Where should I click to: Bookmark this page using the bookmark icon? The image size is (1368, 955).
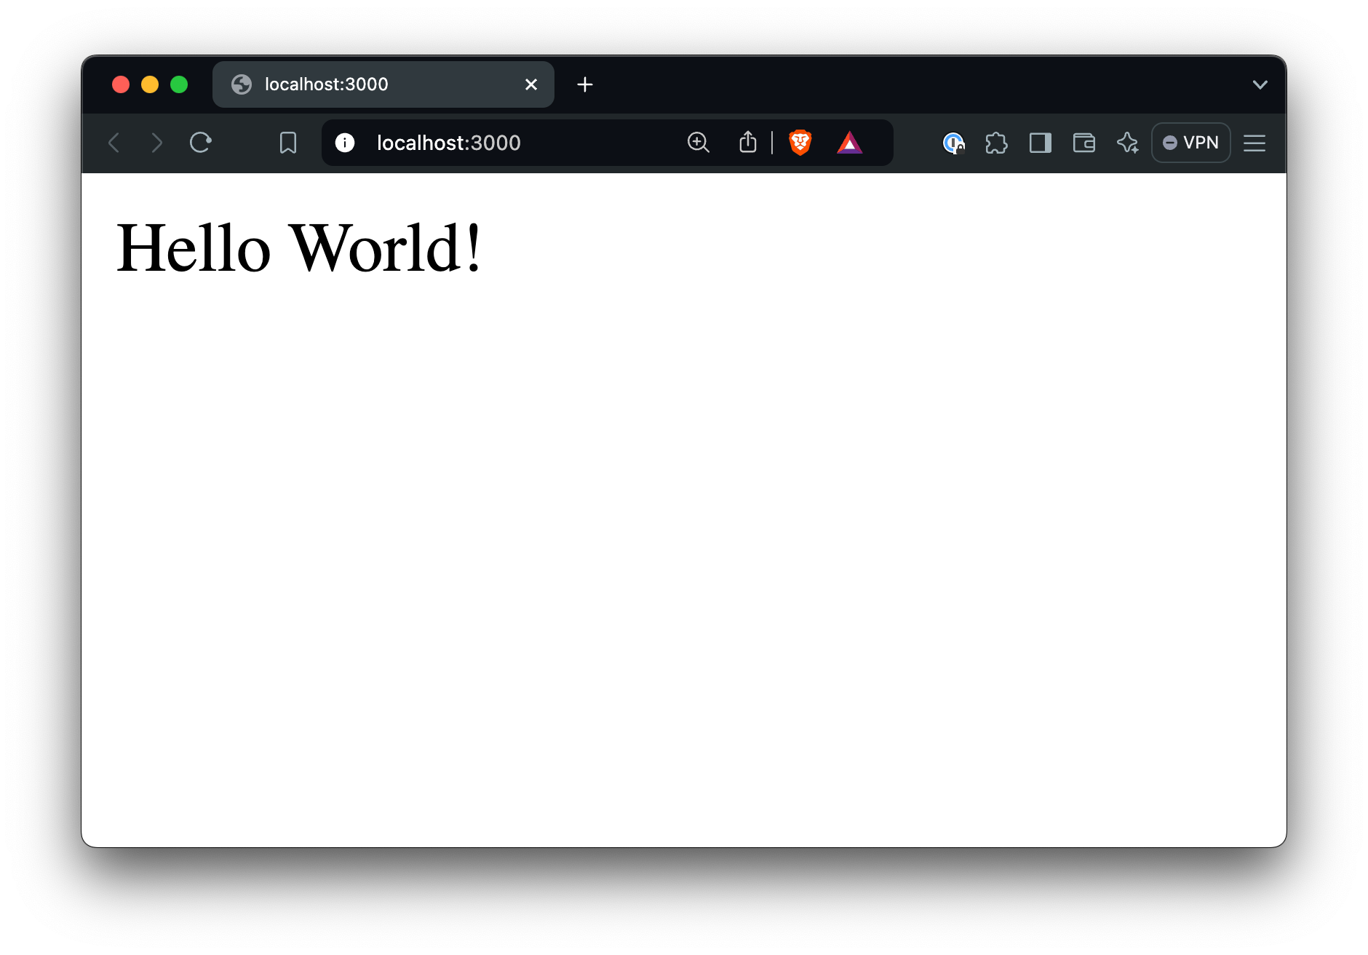click(287, 143)
